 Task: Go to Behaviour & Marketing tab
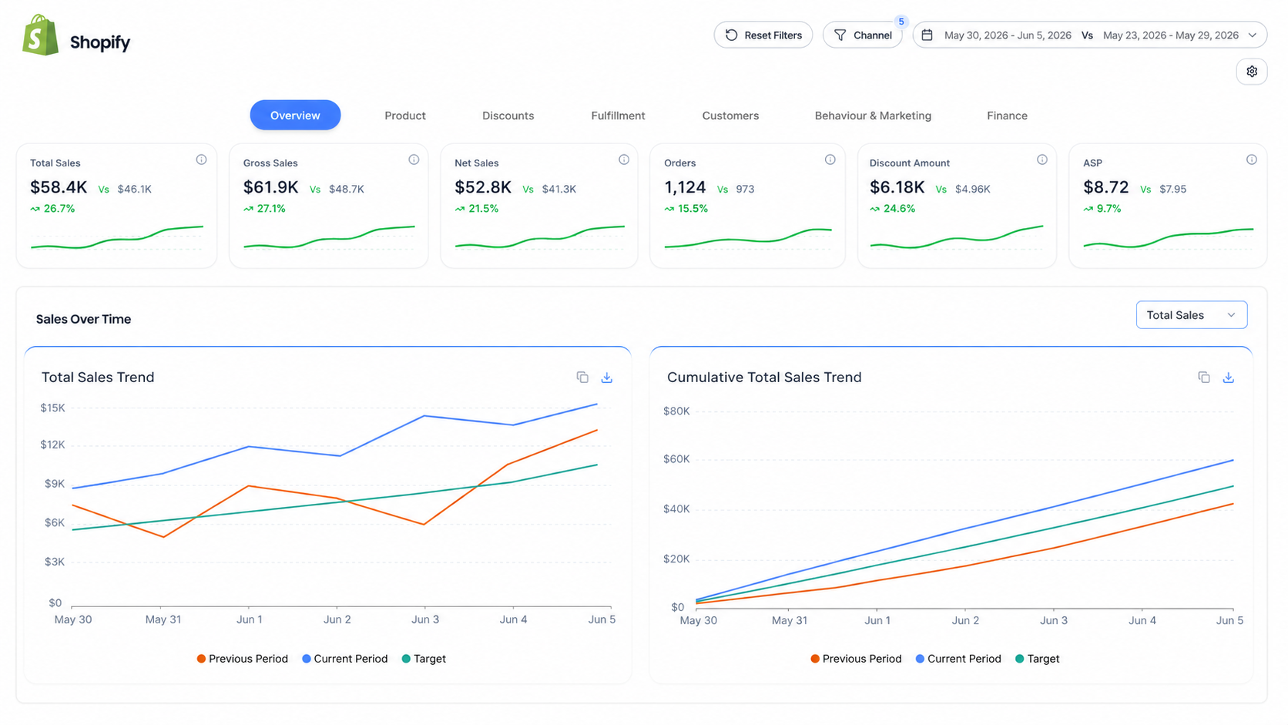[x=873, y=116]
